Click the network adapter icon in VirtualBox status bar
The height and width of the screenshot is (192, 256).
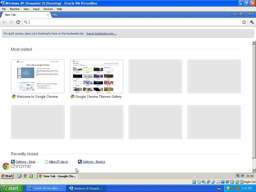pyautogui.click(x=208, y=182)
